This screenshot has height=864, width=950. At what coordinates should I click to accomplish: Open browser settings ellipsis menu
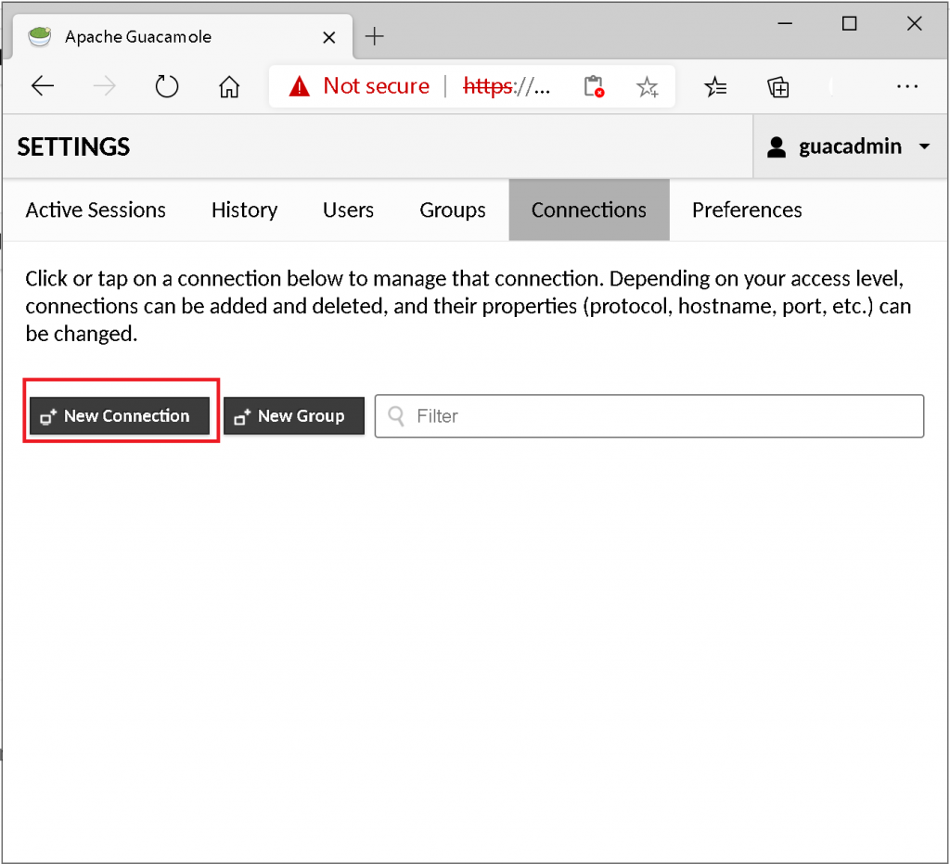(907, 86)
